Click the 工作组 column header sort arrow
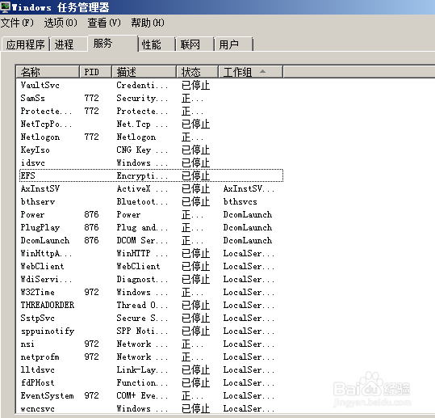The width and height of the screenshot is (435, 418). (262, 71)
